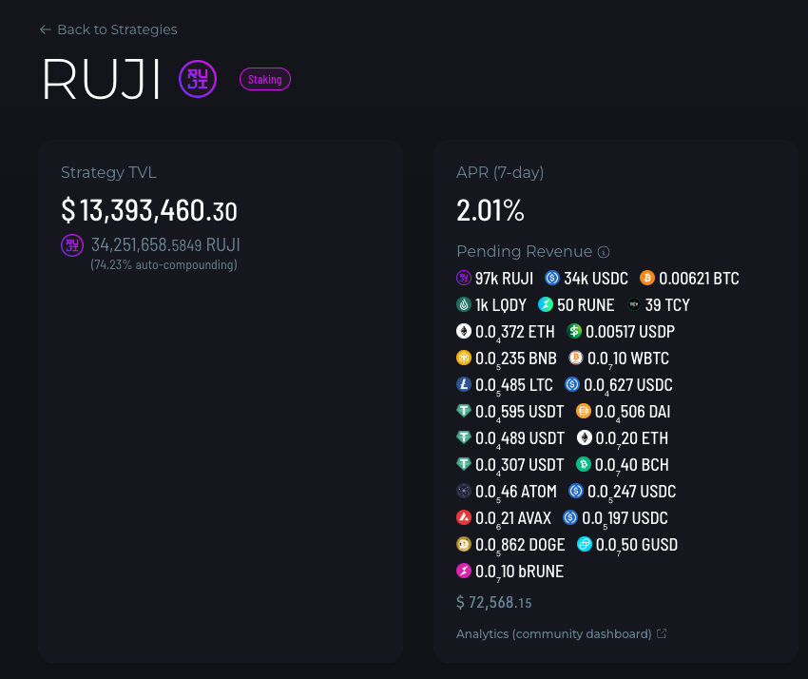Click the AVAX amount text
This screenshot has width=808, height=679.
point(513,519)
